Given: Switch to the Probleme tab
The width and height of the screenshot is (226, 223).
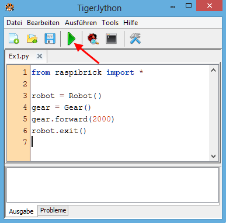Looking at the screenshot, I should tap(53, 210).
